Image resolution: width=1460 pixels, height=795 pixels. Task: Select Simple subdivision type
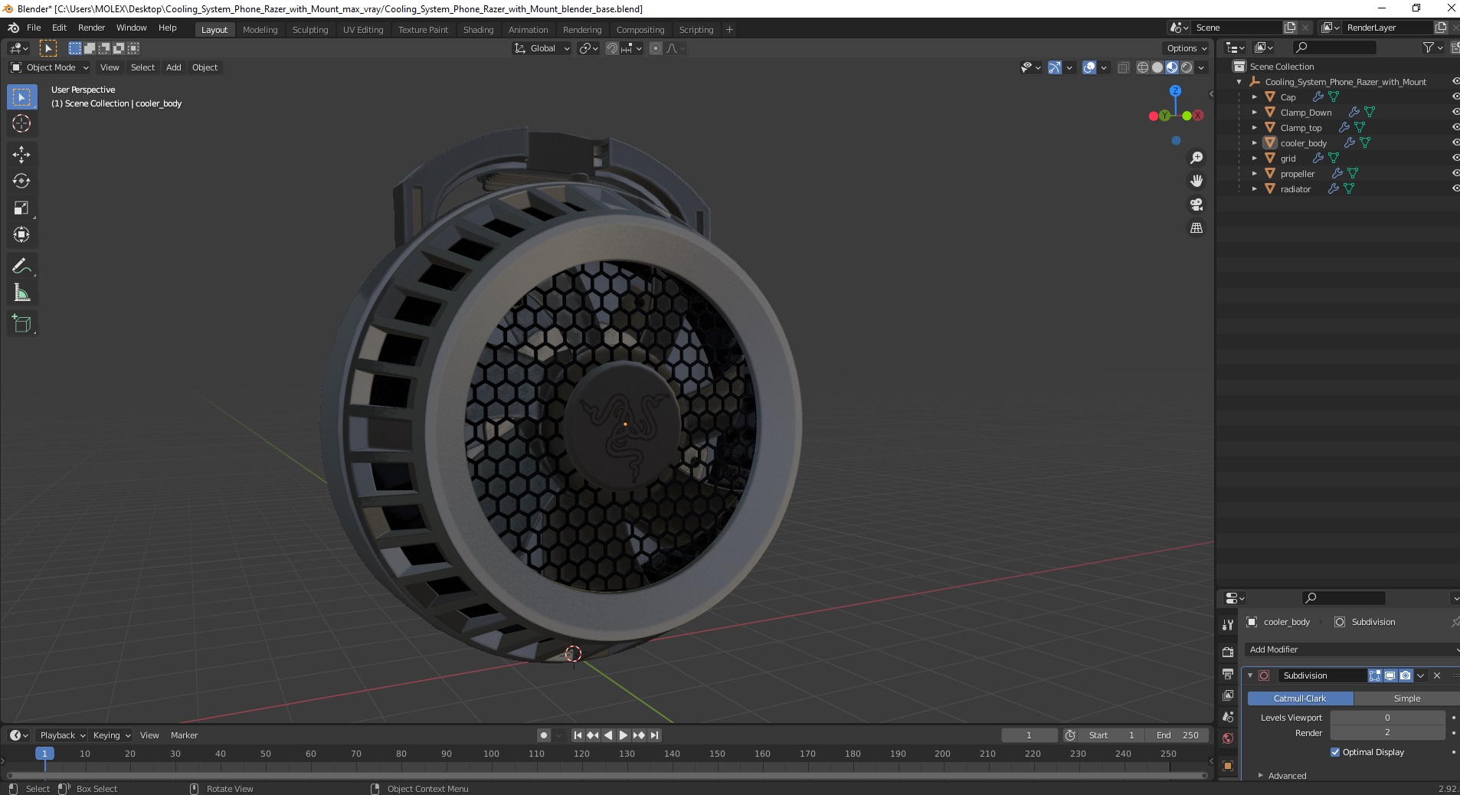coord(1406,698)
